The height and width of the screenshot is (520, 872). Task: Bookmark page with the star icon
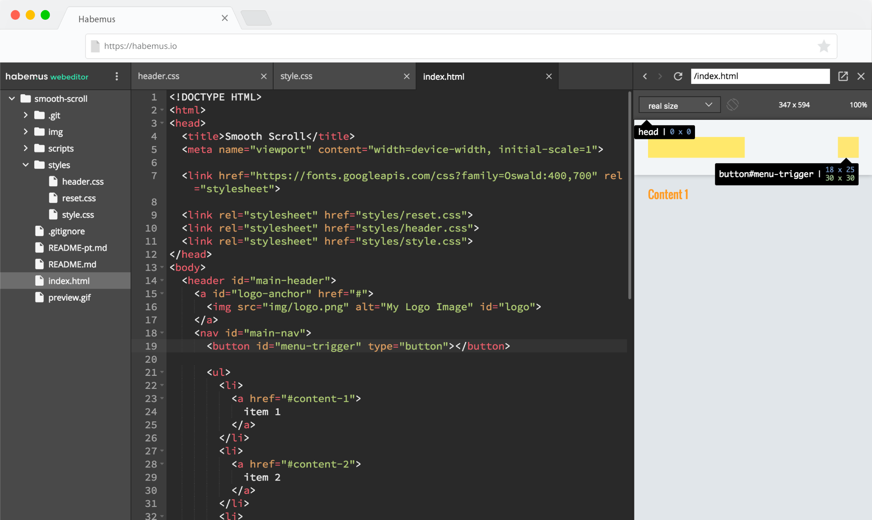click(824, 46)
